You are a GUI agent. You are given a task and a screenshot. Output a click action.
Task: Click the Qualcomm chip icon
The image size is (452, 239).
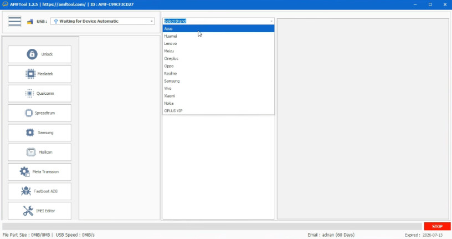(29, 93)
